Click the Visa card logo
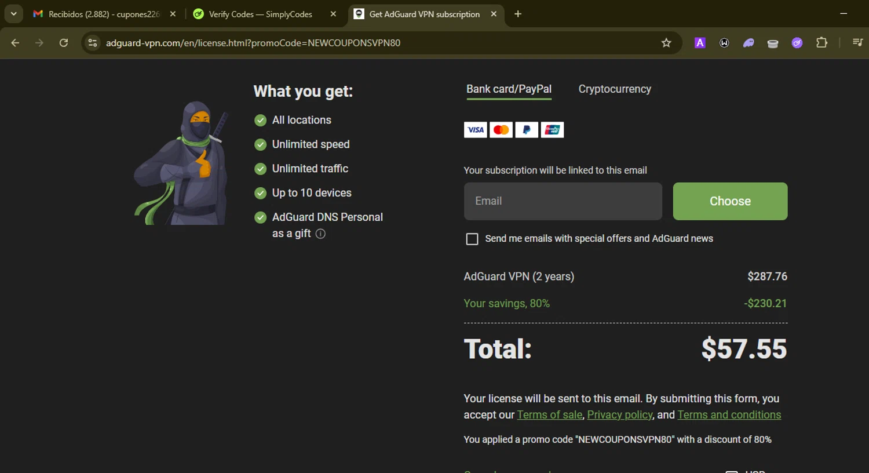 [x=476, y=130]
